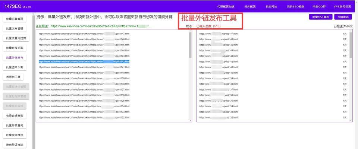Select left list row ending post/135.html
This screenshot has height=149, width=358.
tap(84, 101)
